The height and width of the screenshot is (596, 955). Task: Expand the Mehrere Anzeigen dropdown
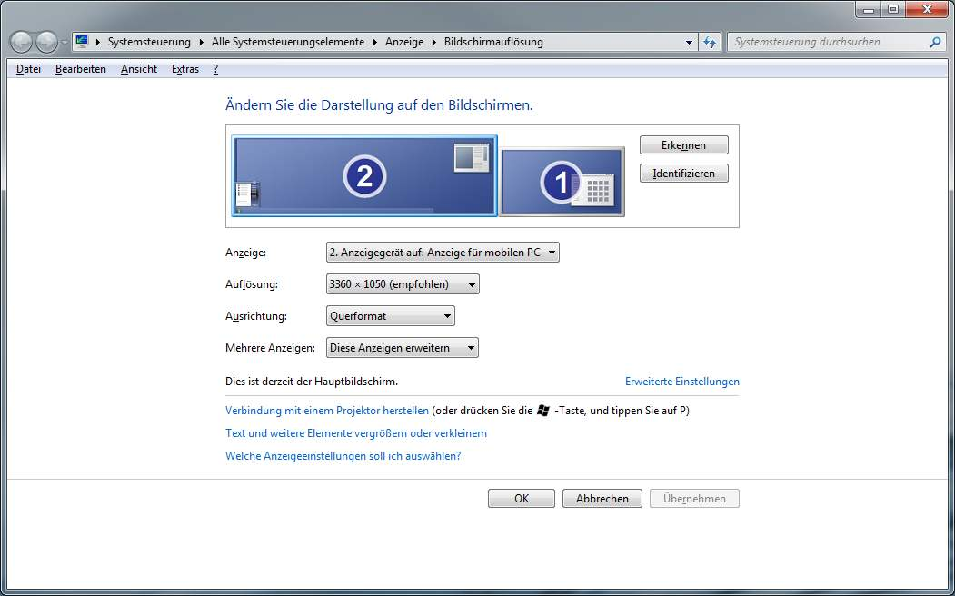click(x=403, y=348)
